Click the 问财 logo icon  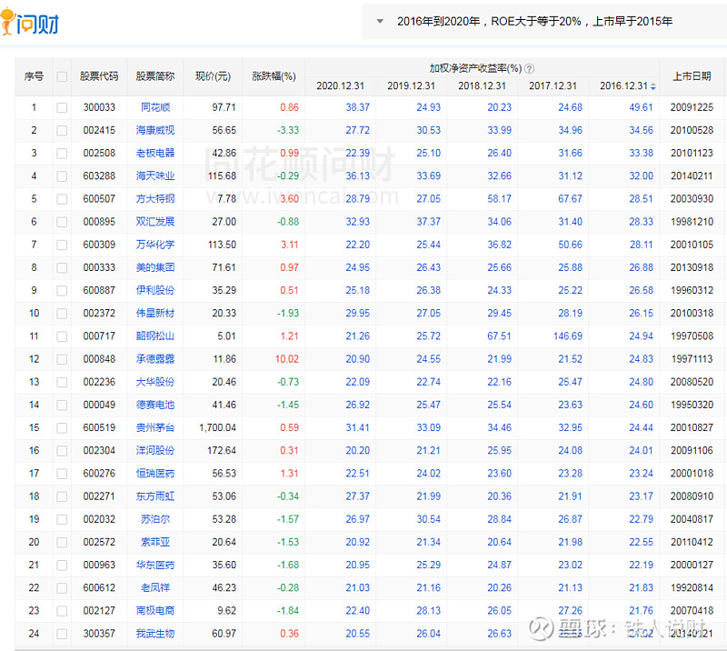[30, 20]
